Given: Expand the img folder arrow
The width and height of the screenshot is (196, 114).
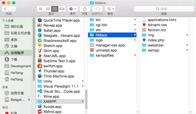Looking at the screenshot, I should [x=187, y=35].
